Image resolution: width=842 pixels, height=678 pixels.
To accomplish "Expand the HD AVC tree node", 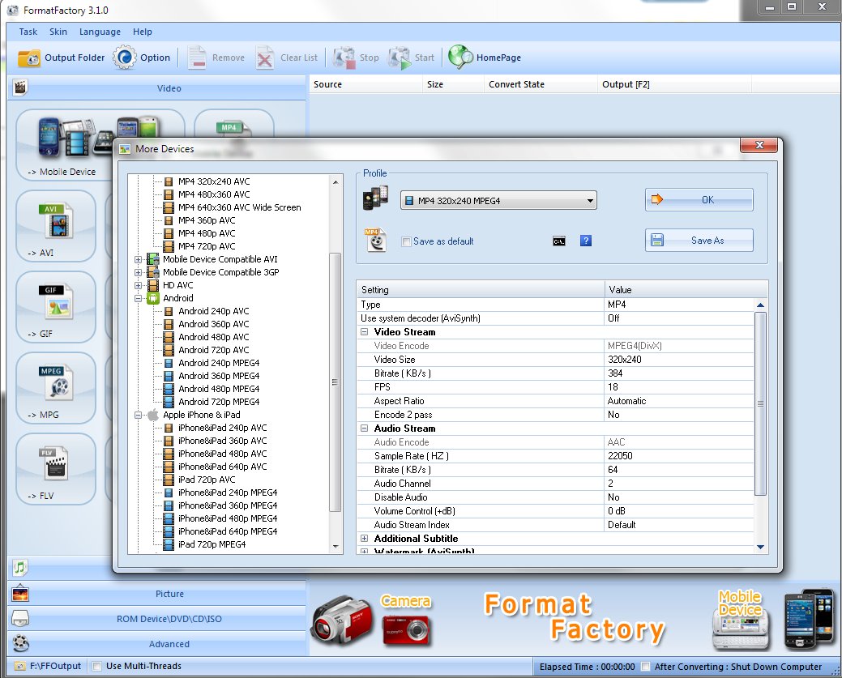I will click(138, 285).
